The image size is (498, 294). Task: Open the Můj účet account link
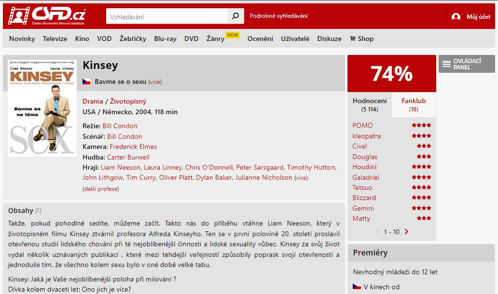478,17
